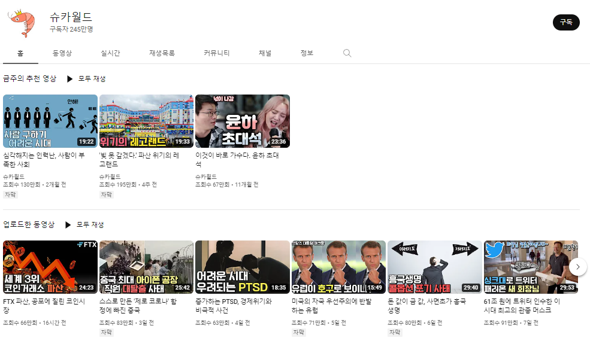The image size is (590, 344).
Task: Open the 실시간 tab
Action: click(110, 53)
